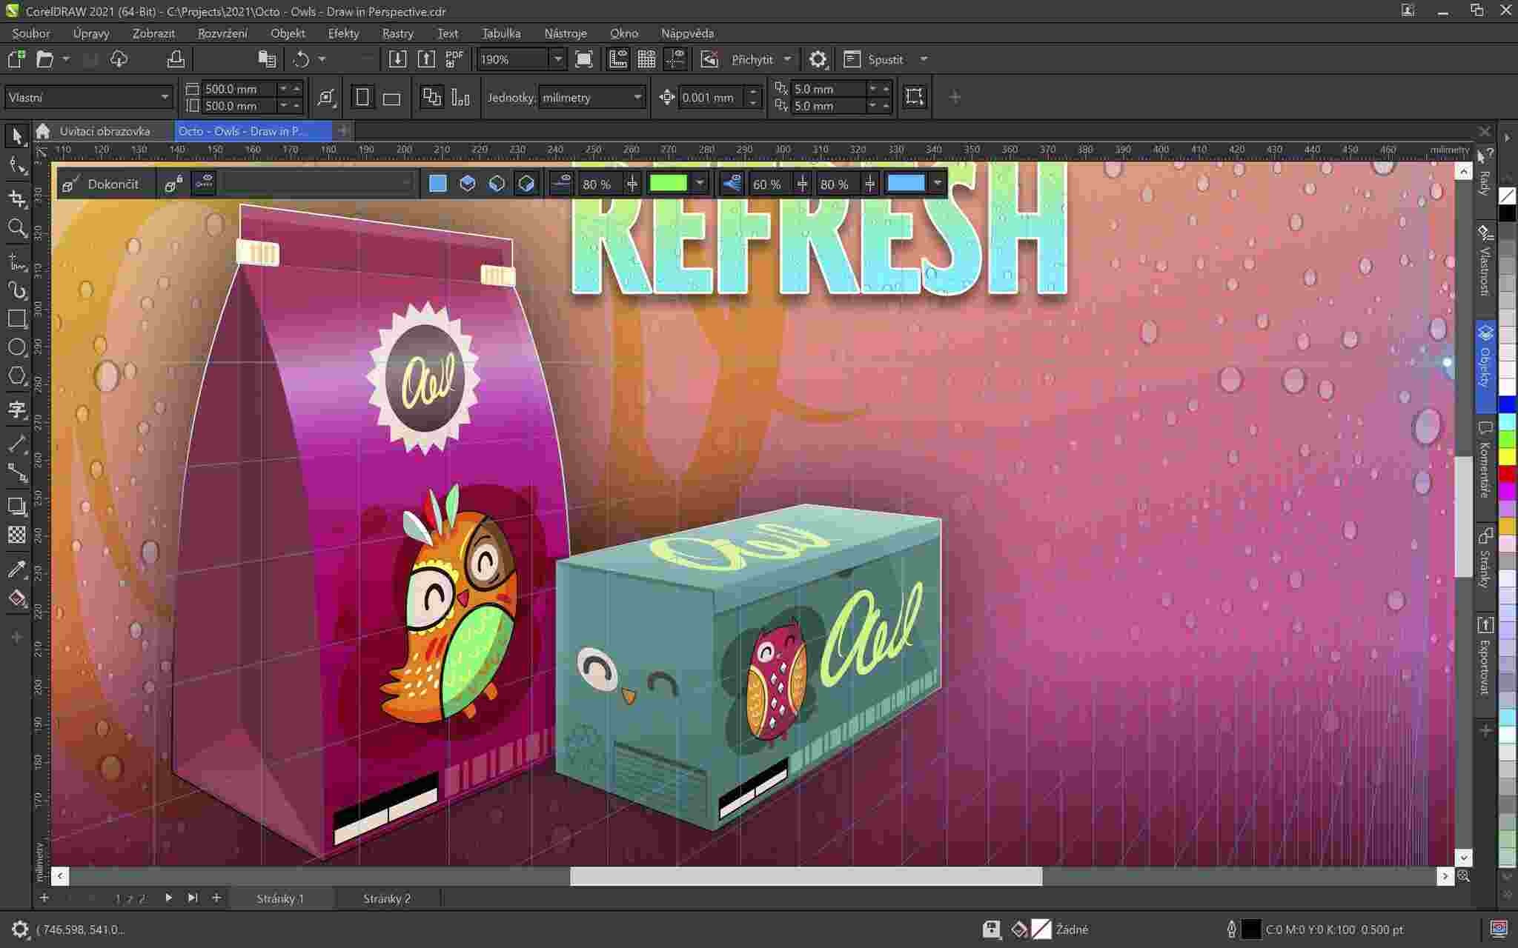Scroll the horizontal scrollbar at bottom
1518x948 pixels.
pos(806,876)
